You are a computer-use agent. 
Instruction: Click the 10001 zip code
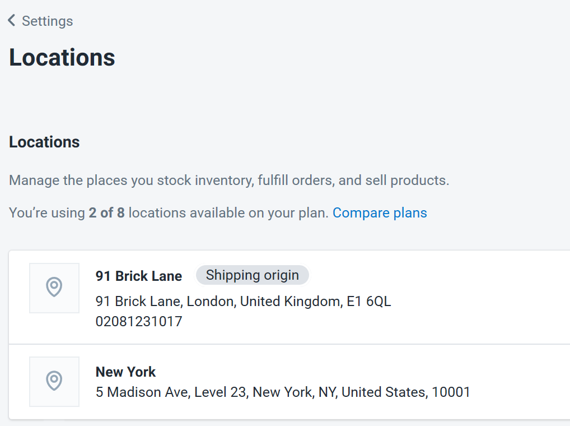[451, 392]
